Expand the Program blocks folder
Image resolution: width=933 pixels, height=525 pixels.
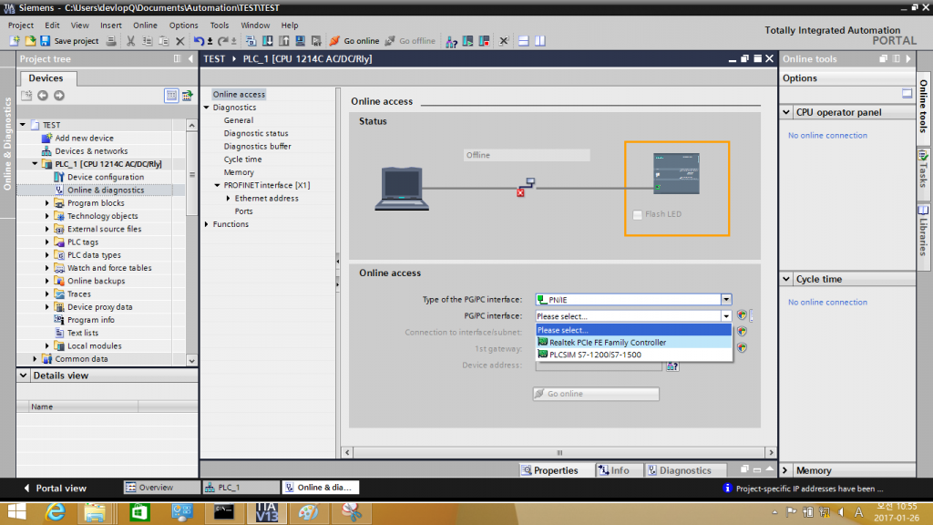[x=47, y=203]
